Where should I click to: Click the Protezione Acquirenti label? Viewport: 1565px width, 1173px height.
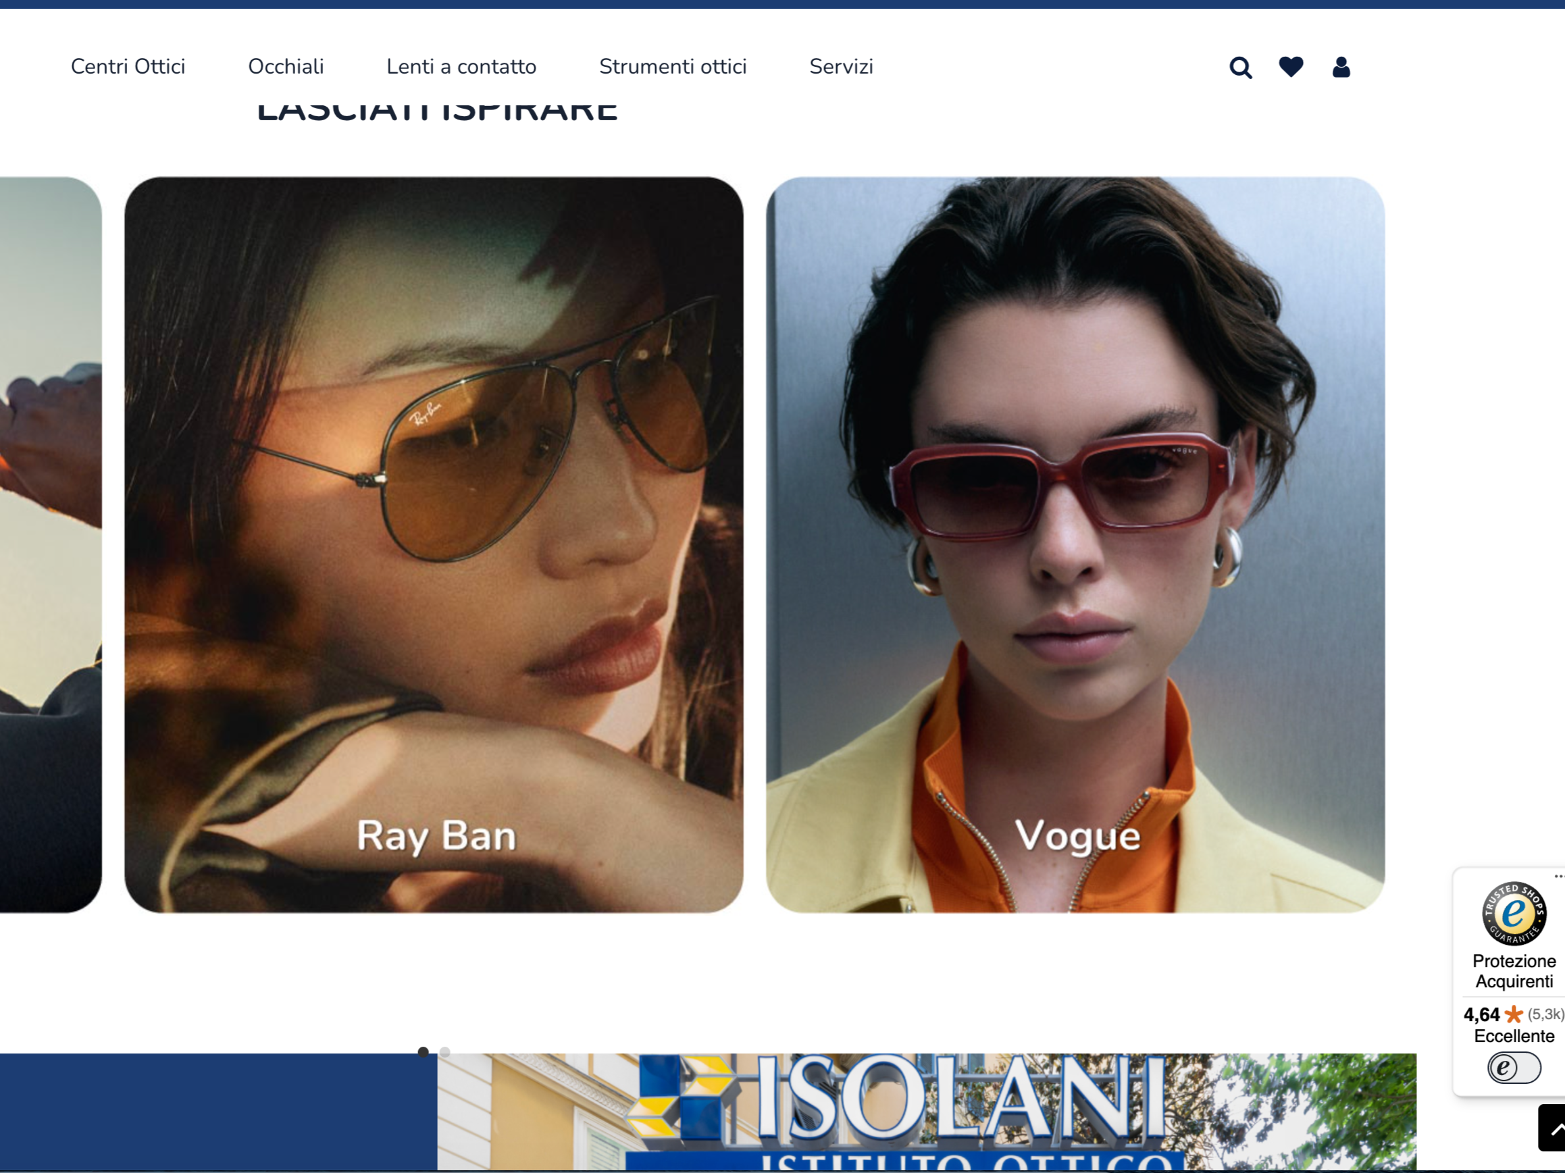point(1514,971)
